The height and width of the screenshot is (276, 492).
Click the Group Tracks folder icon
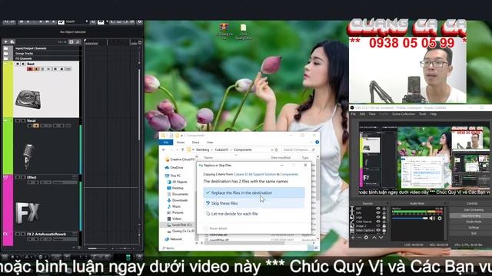(x=6, y=54)
